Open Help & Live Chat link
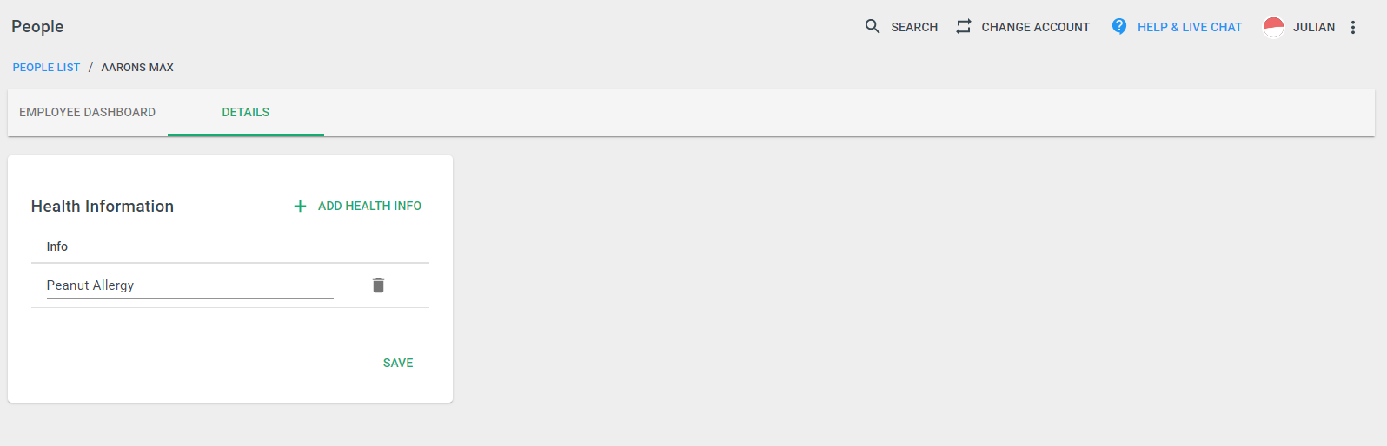Screen dimensions: 1387x446 coord(1190,27)
